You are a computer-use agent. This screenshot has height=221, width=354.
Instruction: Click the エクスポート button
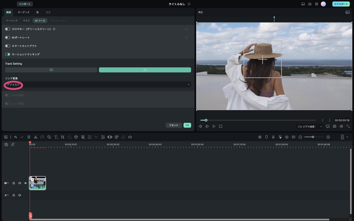coord(341,4)
